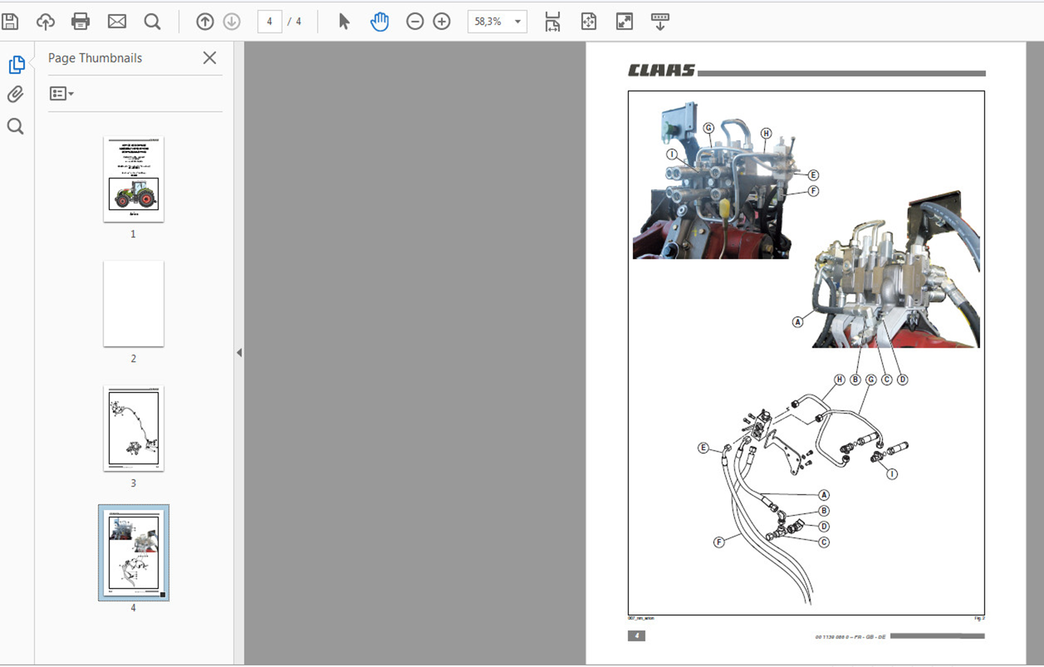Open the sidebar search panel
Screen dimensions: 1044x667
15,126
